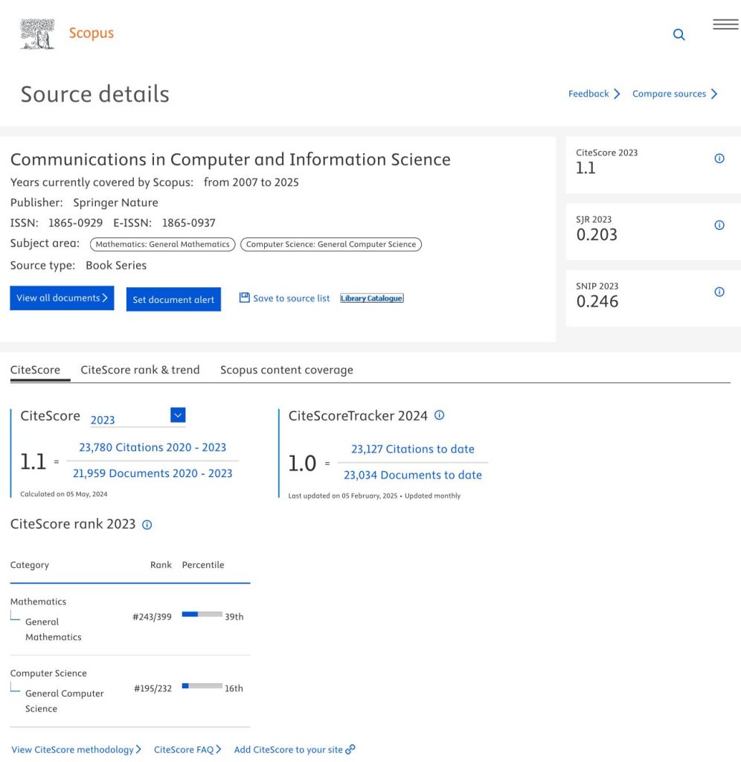741x762 pixels.
Task: Click 'from 2007 to 2025' coverage text
Action: [251, 182]
